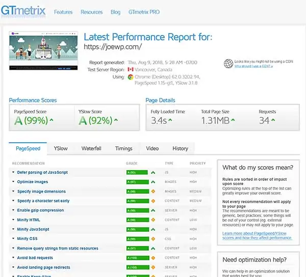
Task: Click orange diamond for Specify image dimensions
Action: (153, 192)
